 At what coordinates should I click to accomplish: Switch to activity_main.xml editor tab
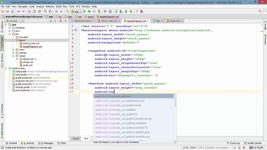tap(108, 21)
